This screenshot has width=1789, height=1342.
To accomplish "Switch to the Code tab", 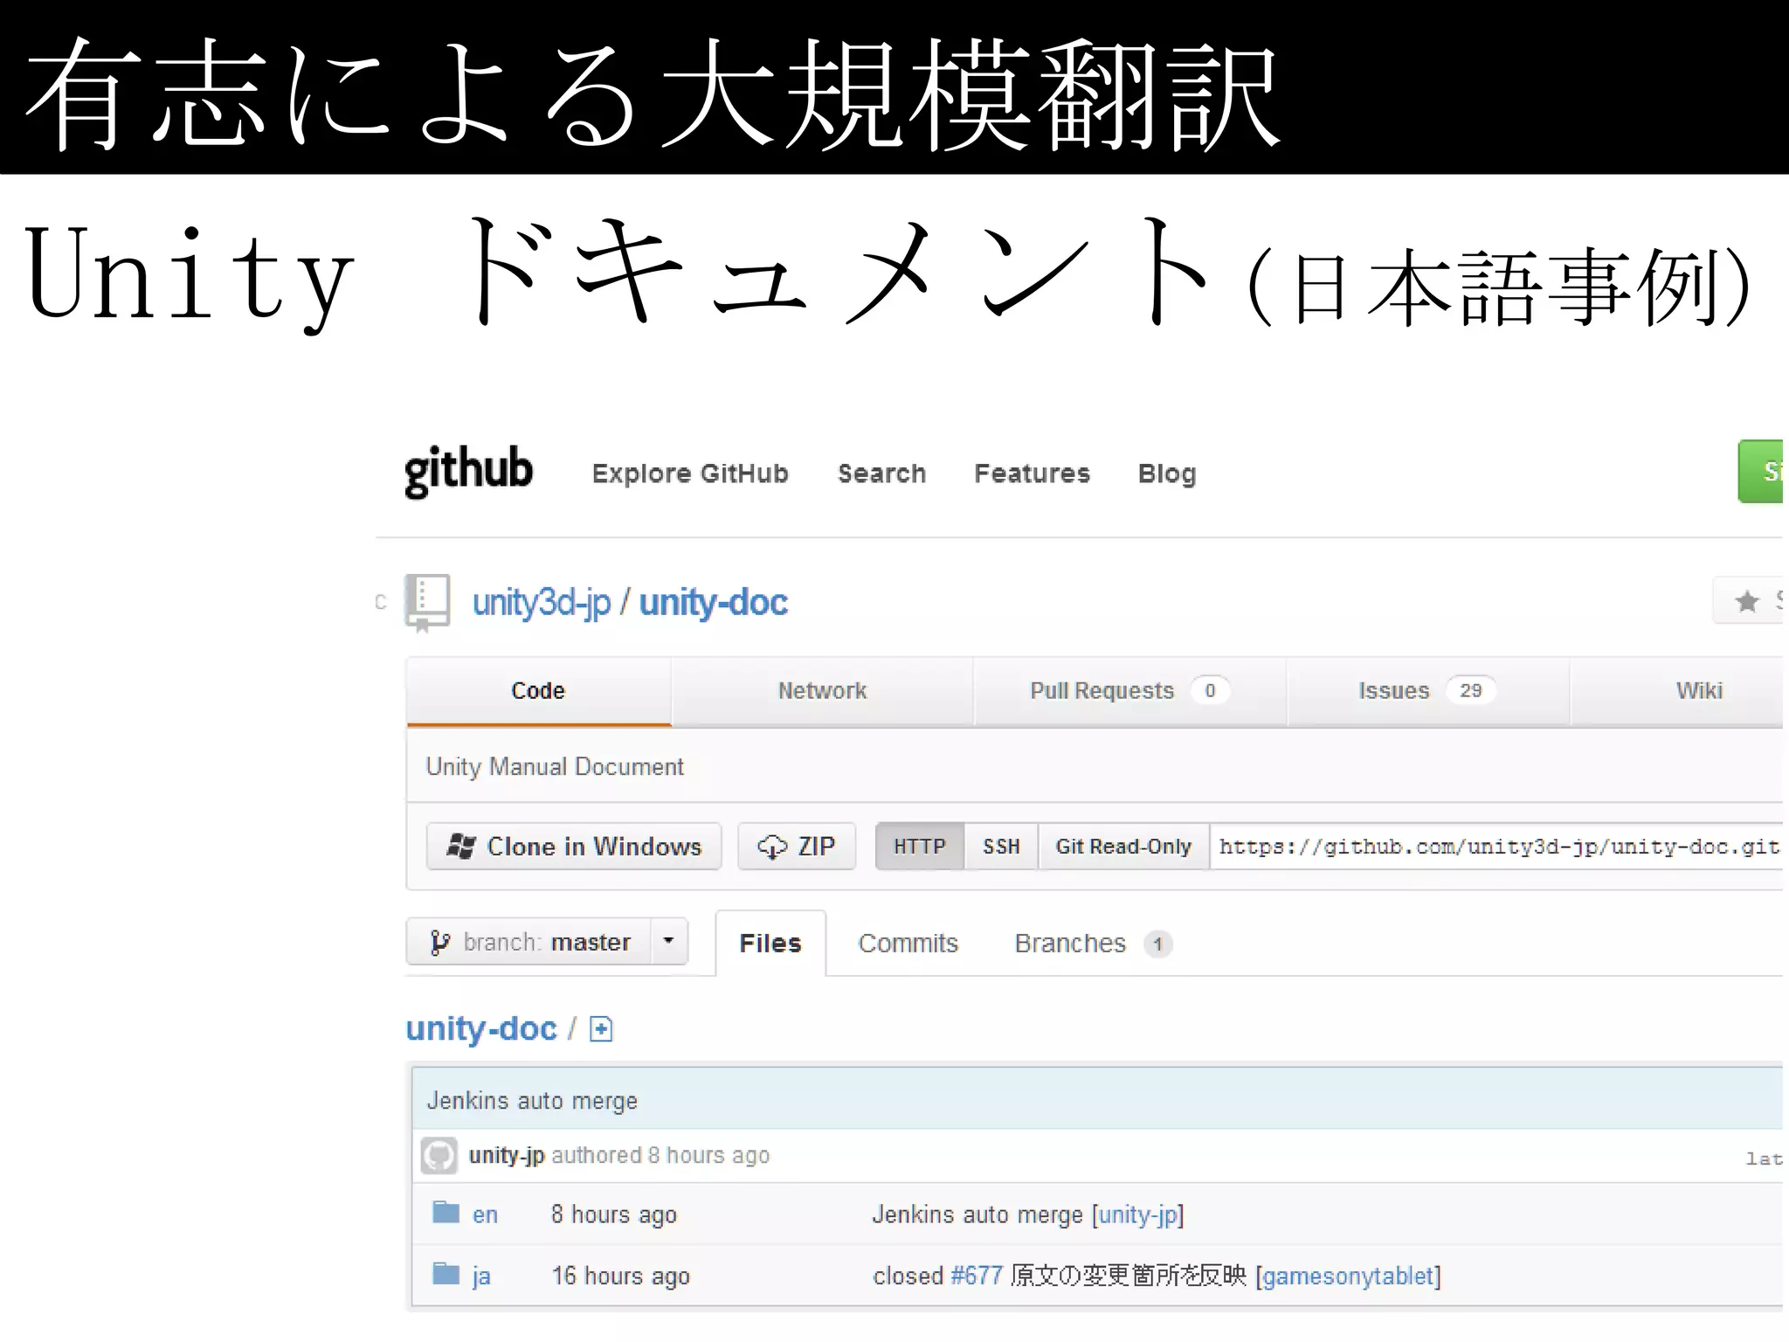I will click(x=538, y=691).
